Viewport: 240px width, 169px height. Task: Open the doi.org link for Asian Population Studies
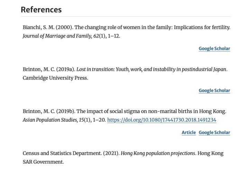click(x=161, y=120)
